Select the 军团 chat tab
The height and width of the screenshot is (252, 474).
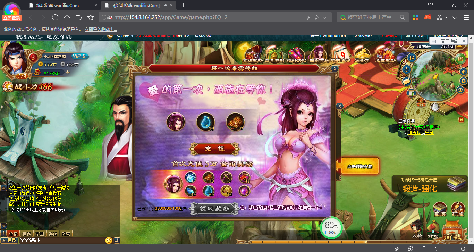40,234
